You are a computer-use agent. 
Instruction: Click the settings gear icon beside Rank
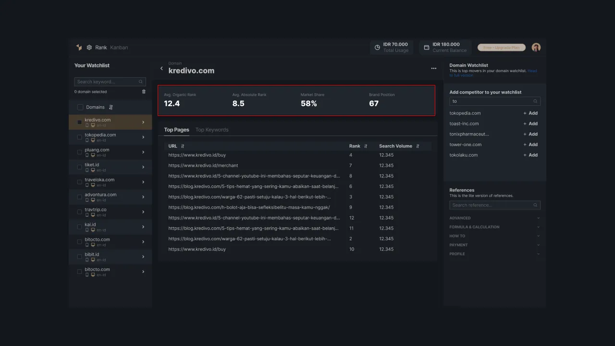click(89, 48)
